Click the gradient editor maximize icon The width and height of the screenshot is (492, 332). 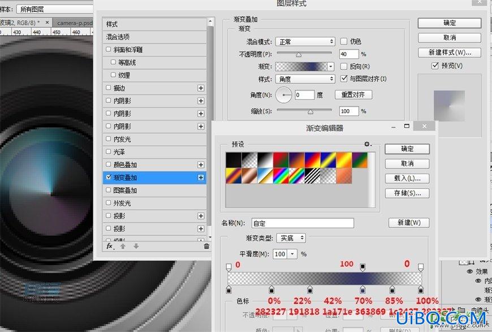407,126
